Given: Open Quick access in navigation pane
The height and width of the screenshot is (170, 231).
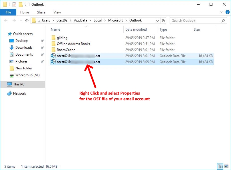Looking at the screenshot, I should (23, 34).
